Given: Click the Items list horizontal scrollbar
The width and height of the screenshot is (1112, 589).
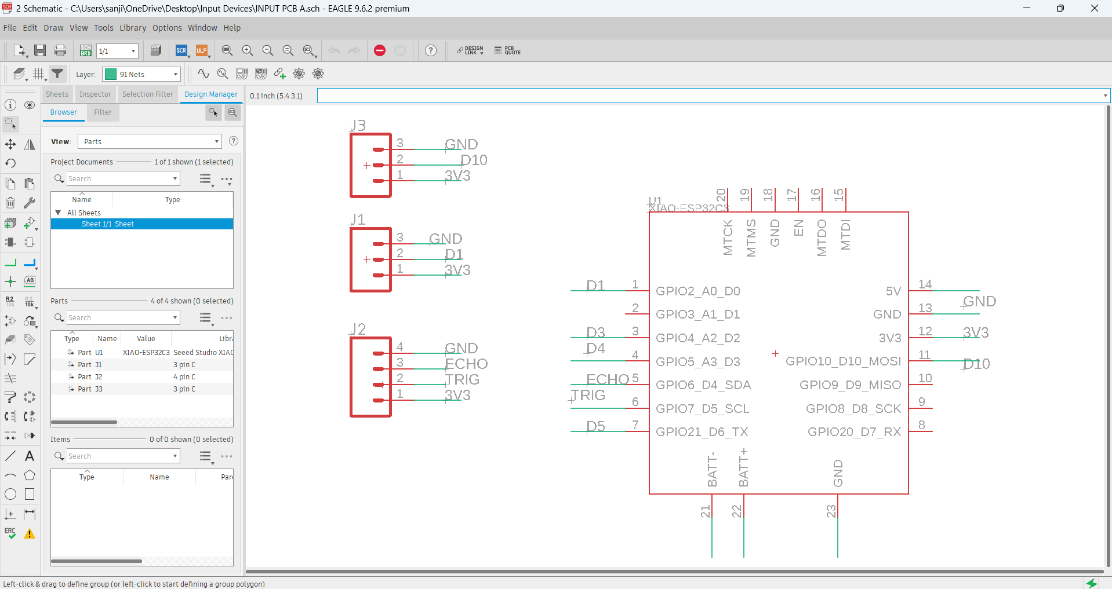Looking at the screenshot, I should coord(96,561).
